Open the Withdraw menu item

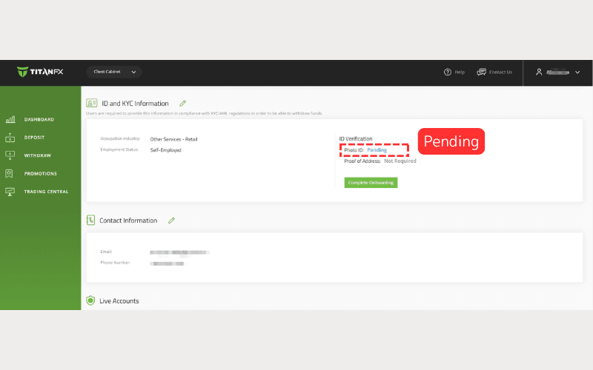pyautogui.click(x=38, y=155)
